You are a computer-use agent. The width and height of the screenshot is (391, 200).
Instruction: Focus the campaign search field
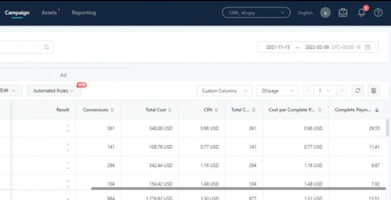[x=26, y=47]
